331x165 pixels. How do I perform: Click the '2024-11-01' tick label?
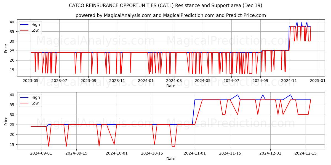click(x=195, y=153)
